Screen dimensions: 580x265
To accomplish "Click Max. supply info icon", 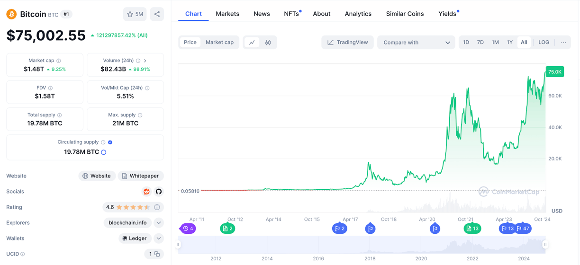I will 140,115.
